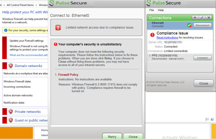Delete connection using the X icon
Image resolution: width=216 pixels, height=139 pixels.
pos(209,18)
